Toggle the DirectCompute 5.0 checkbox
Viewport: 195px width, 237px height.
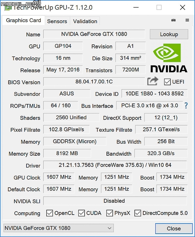[138, 213]
